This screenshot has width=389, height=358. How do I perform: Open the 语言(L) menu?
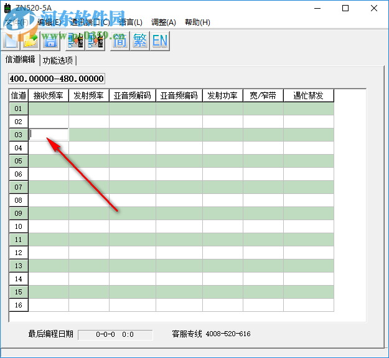click(131, 22)
